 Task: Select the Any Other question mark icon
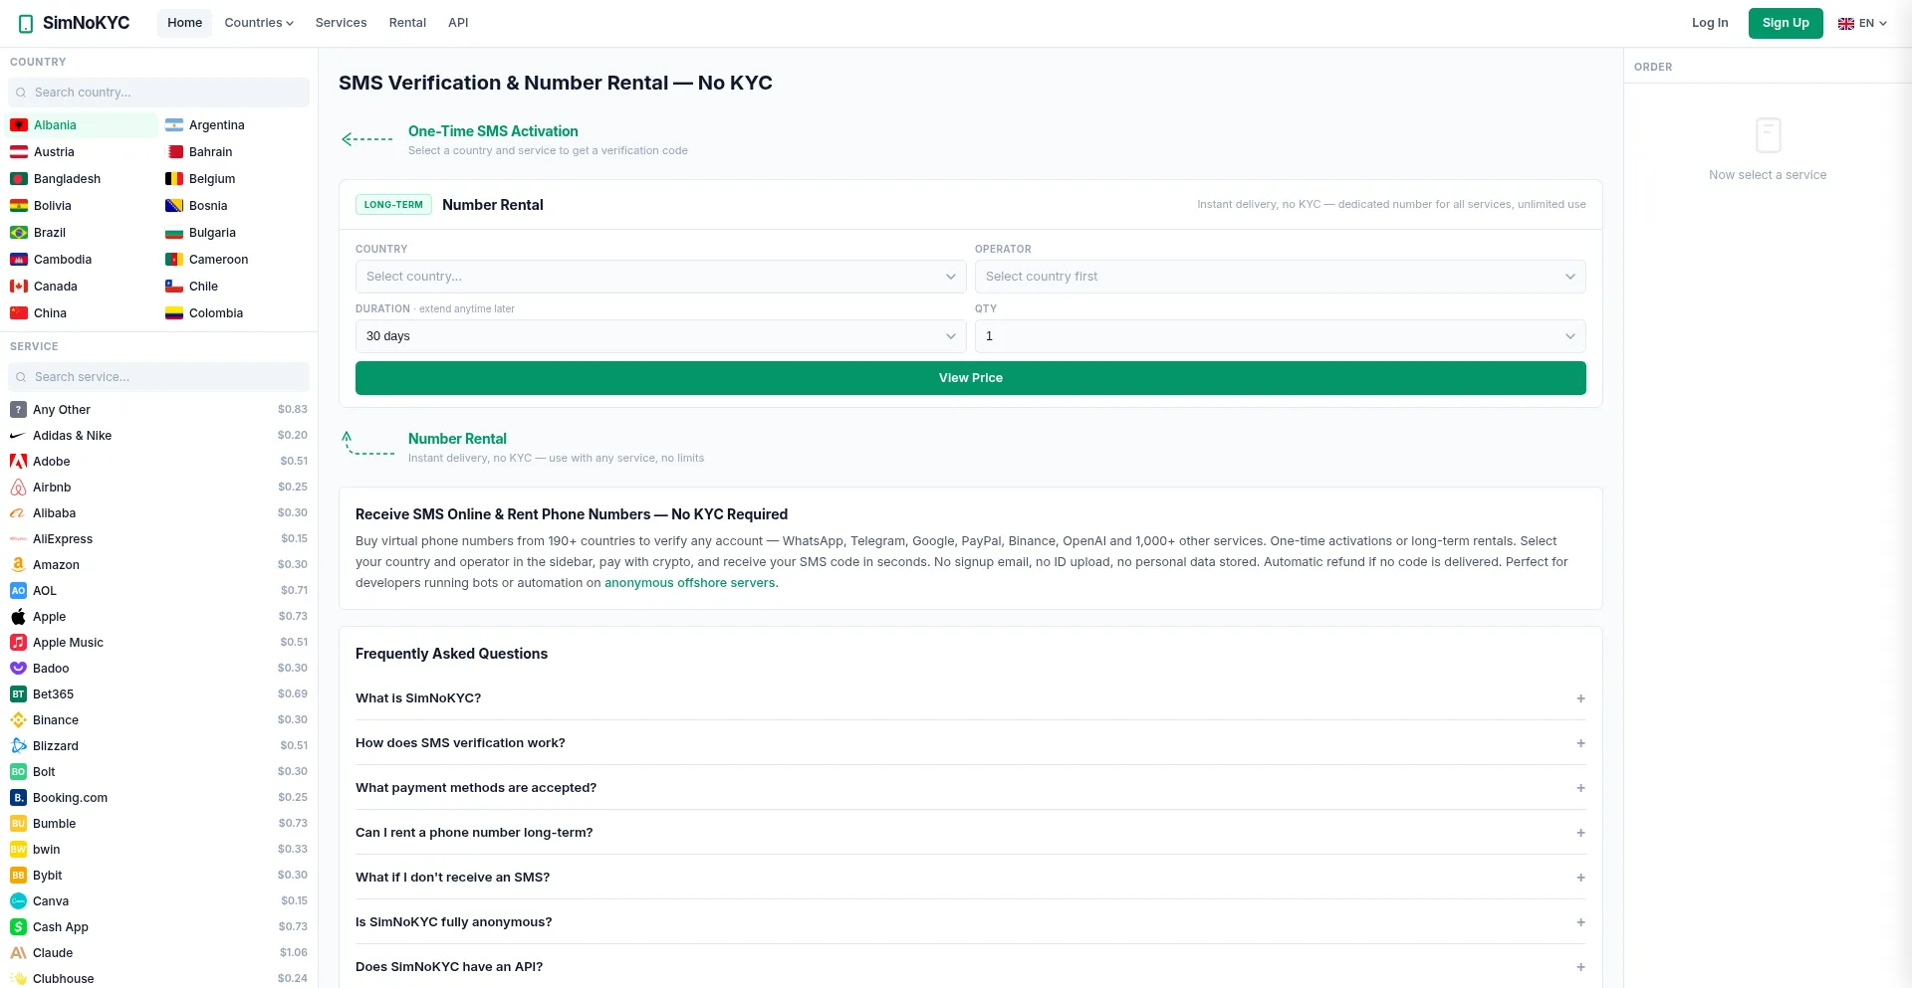pos(18,410)
